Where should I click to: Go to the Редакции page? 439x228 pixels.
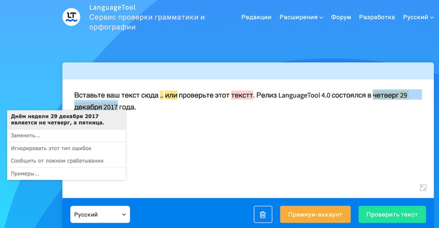tap(256, 17)
